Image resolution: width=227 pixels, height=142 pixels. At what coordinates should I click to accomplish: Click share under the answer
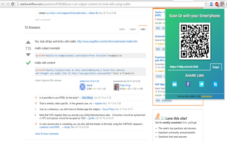point(38,80)
